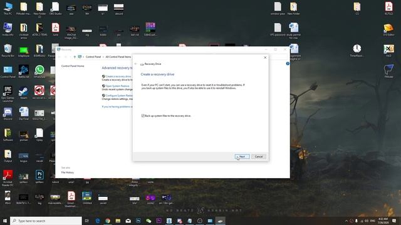Click the volume icon in system tray
This screenshot has height=225, width=401.
tap(367, 221)
